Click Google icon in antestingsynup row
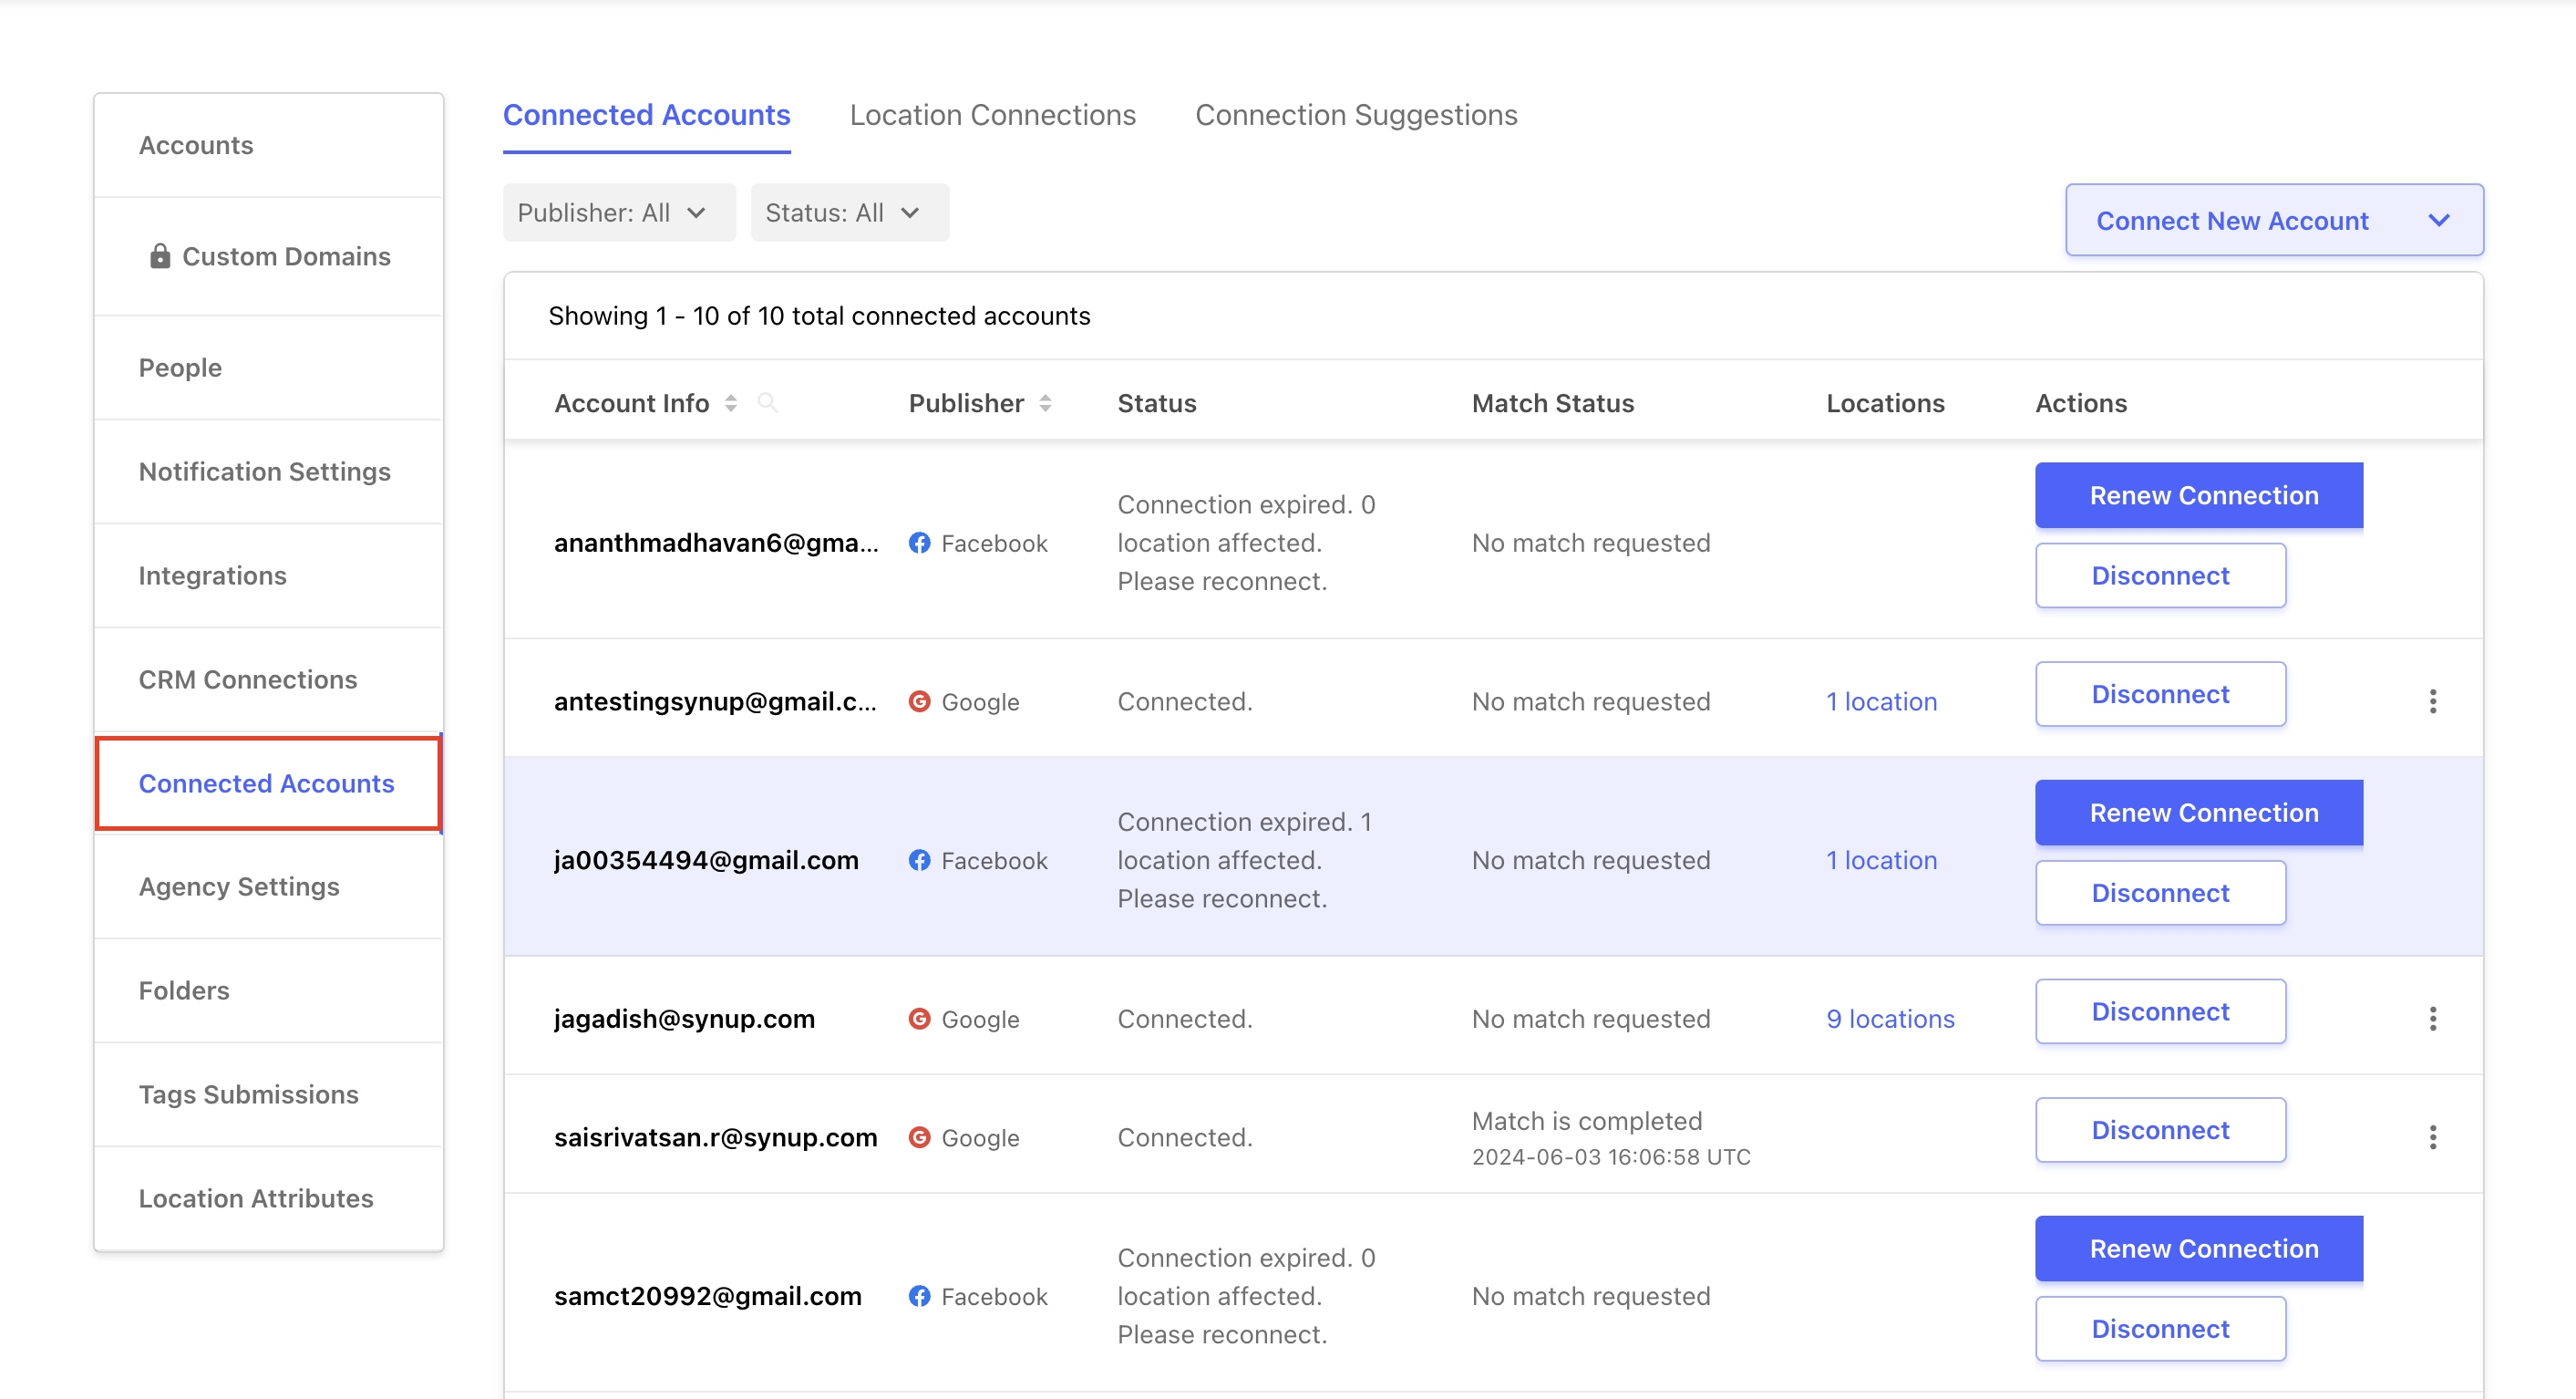Viewport: 2576px width, 1399px height. [x=919, y=701]
